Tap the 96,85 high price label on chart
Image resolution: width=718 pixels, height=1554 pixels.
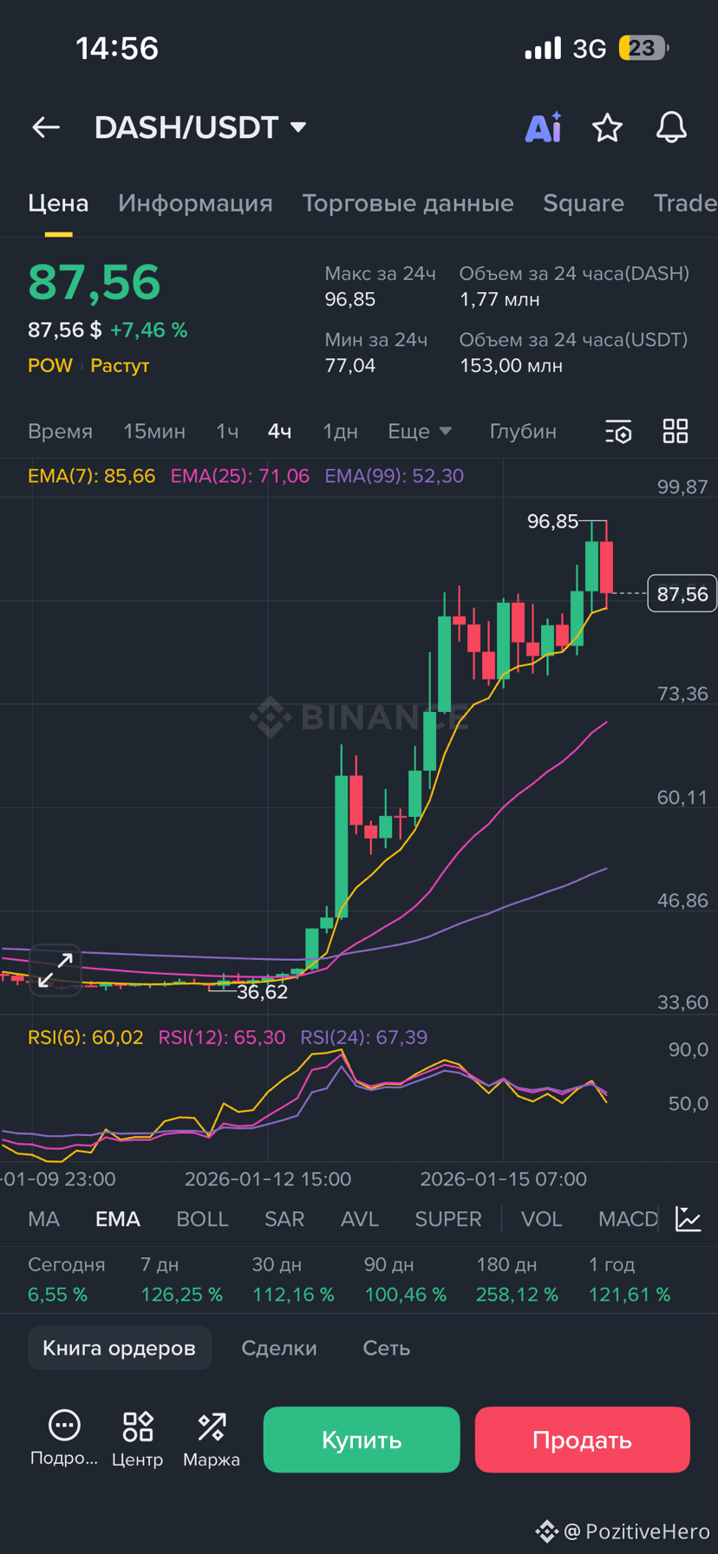(x=552, y=521)
